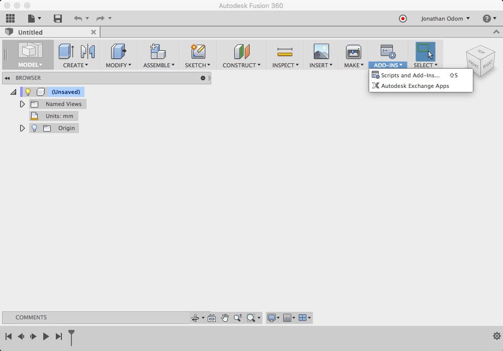Select the Mirror tool in Create
The height and width of the screenshot is (351, 503).
pos(88,51)
